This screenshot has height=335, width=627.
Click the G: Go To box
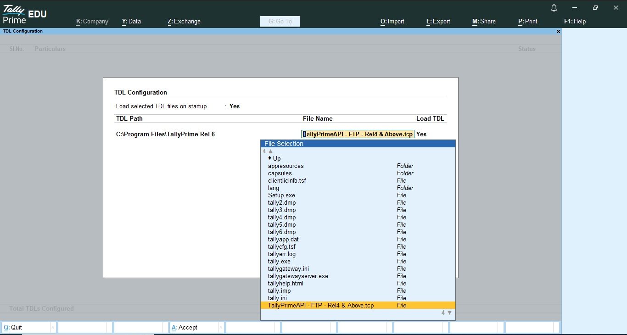[x=280, y=21]
